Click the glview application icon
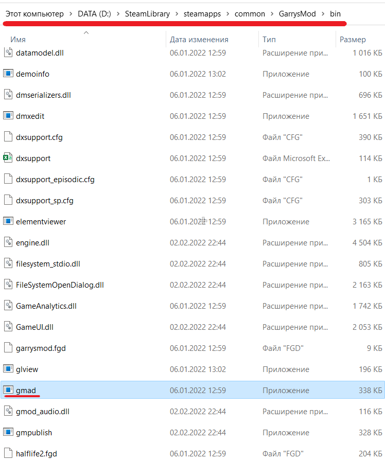Viewport: 385px width, 460px height. tap(8, 368)
